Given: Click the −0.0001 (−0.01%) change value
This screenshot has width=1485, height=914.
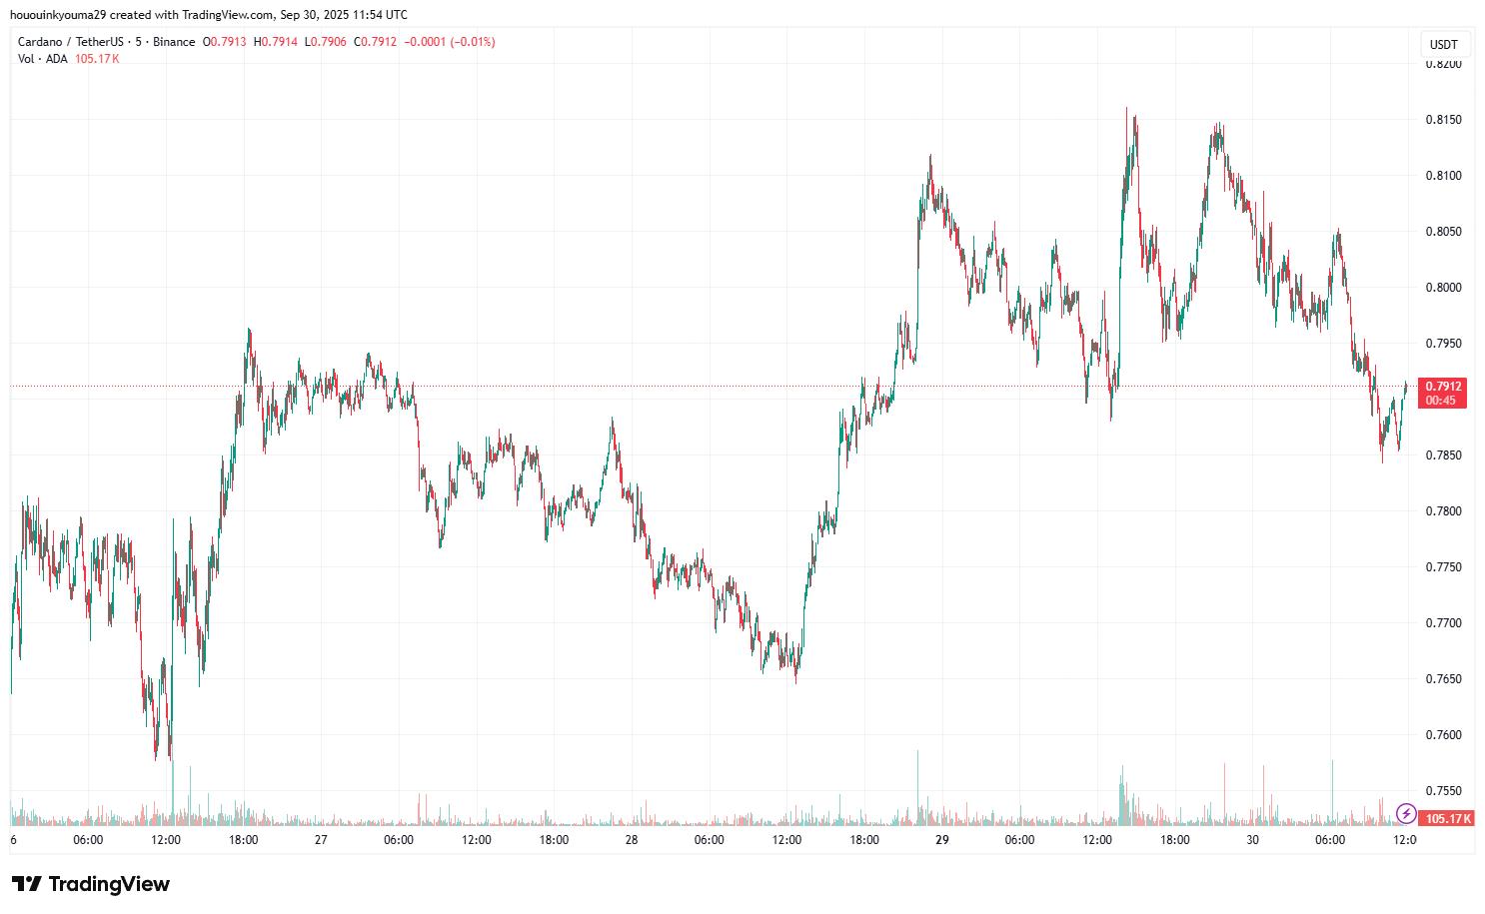Looking at the screenshot, I should (x=449, y=42).
